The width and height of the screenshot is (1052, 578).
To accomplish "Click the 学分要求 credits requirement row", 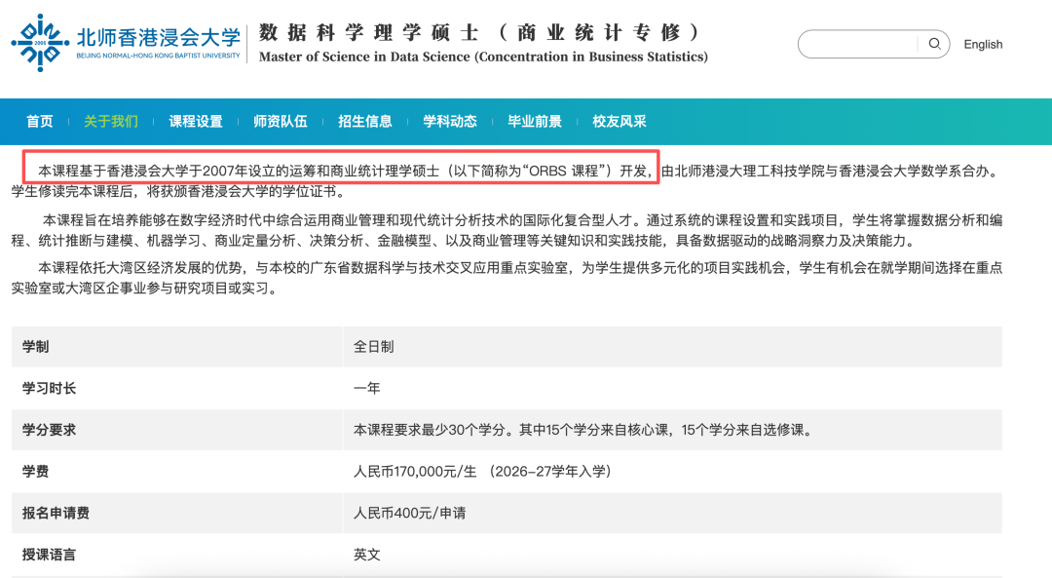I will coord(526,430).
